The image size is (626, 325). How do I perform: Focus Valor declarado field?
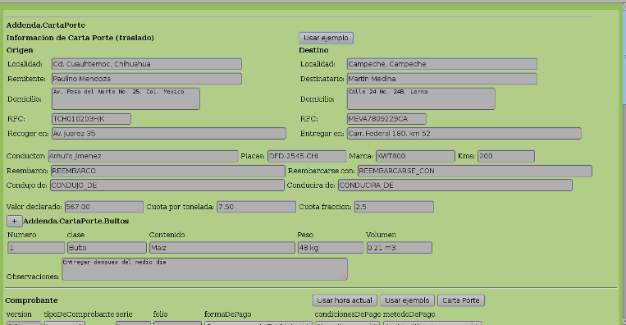coord(104,207)
